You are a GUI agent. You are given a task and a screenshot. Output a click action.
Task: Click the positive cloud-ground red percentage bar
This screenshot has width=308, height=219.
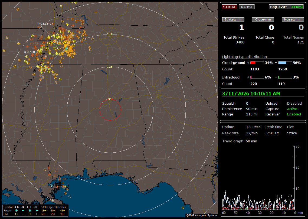(x=257, y=63)
